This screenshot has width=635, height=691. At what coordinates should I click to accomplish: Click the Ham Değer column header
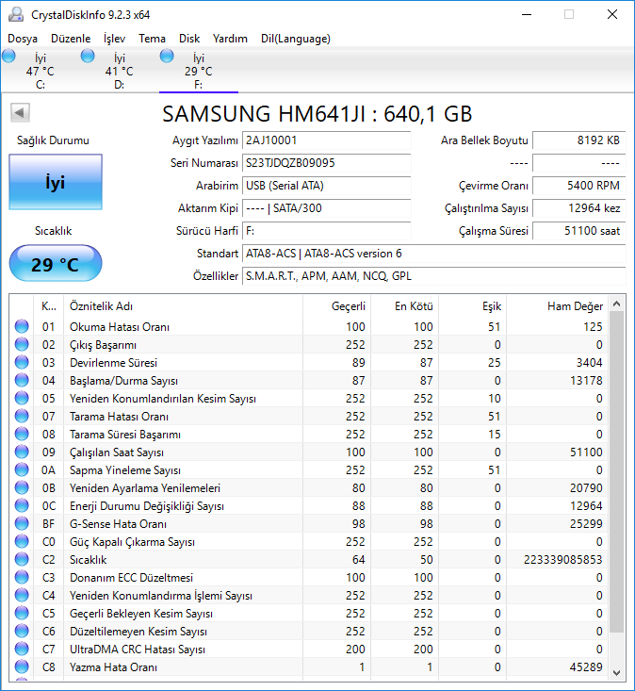click(x=558, y=306)
